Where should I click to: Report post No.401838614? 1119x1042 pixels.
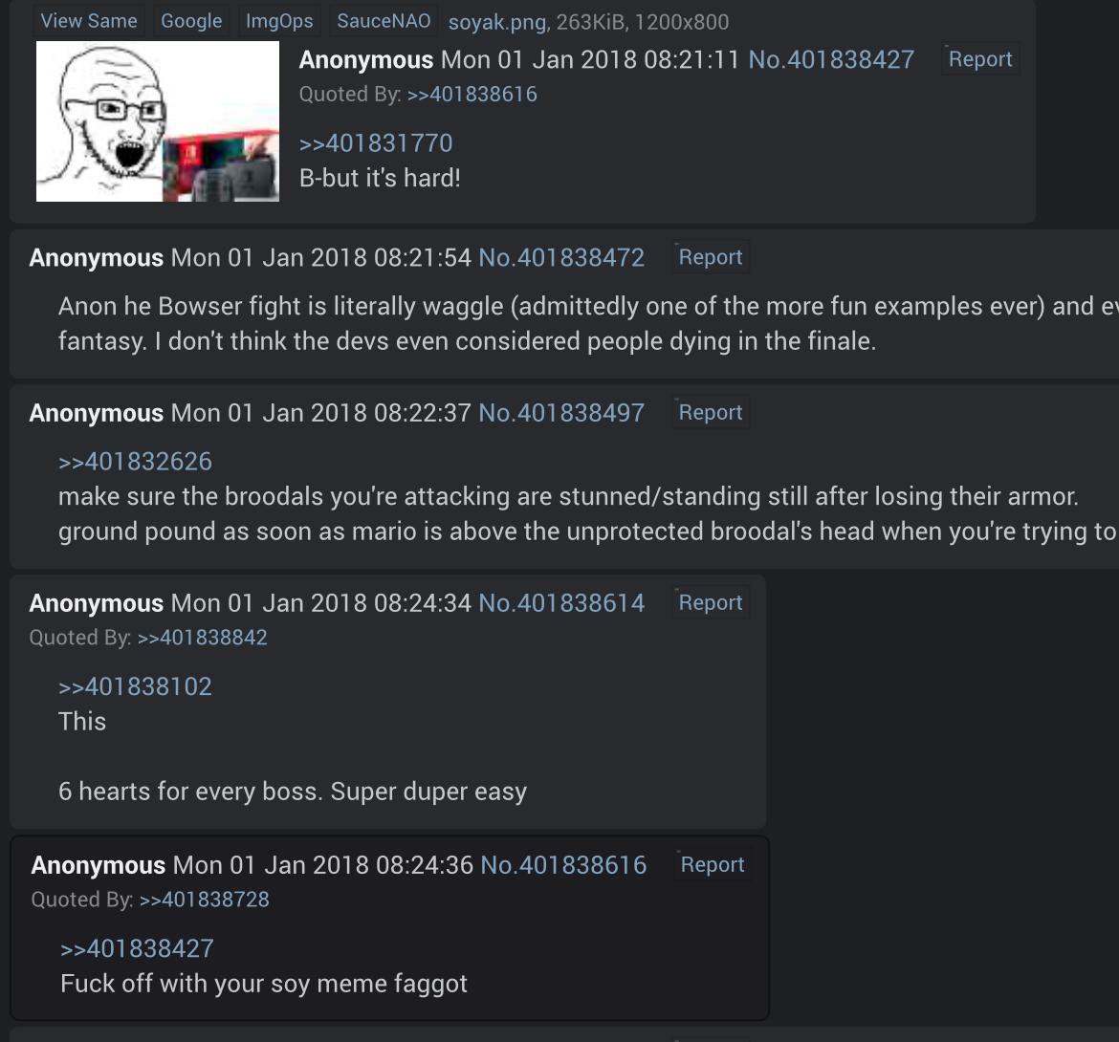click(710, 602)
